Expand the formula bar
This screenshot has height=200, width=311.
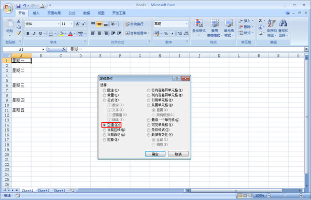pyautogui.click(x=306, y=49)
